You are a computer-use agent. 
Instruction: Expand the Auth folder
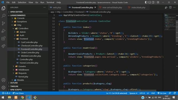[22, 35]
